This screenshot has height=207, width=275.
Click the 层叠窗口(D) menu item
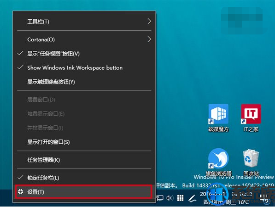(84, 100)
